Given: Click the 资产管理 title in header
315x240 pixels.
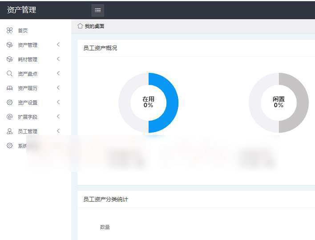Looking at the screenshot, I should tap(22, 10).
